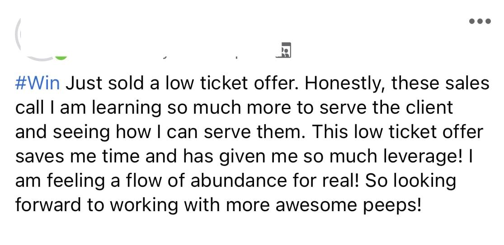Click the green online status dot
504x245 pixels.
coord(61,58)
